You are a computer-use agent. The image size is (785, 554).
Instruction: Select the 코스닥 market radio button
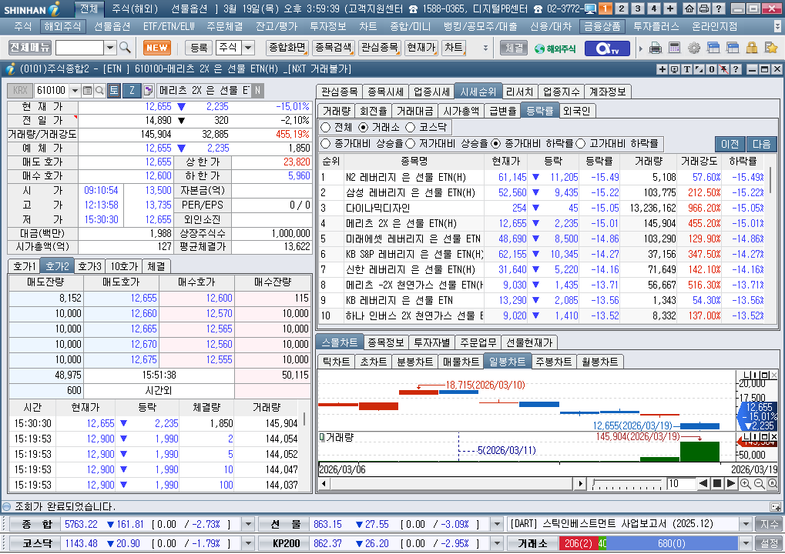pyautogui.click(x=411, y=128)
